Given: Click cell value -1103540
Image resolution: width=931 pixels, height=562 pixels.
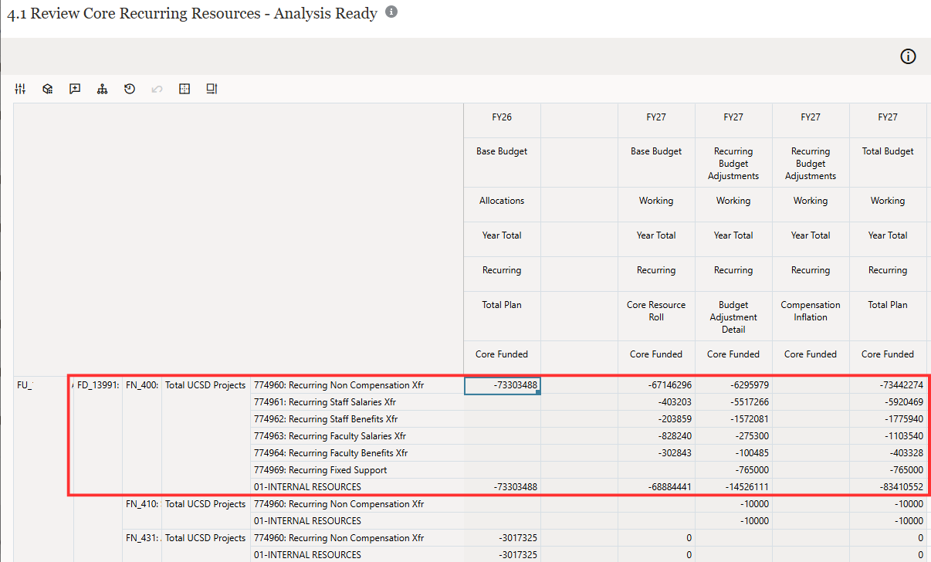Looking at the screenshot, I should click(x=888, y=436).
